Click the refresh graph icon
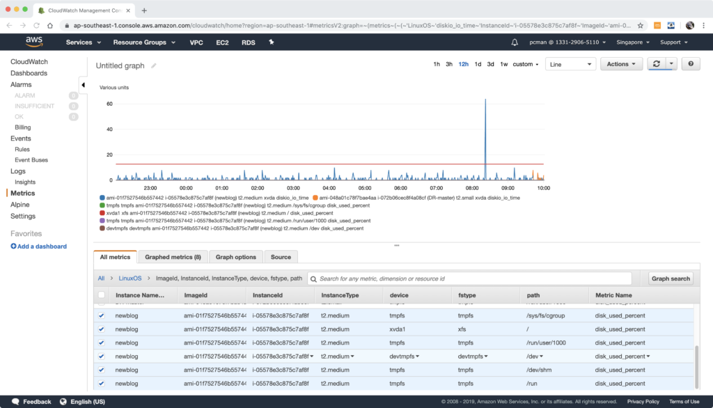713x408 pixels. (x=657, y=64)
